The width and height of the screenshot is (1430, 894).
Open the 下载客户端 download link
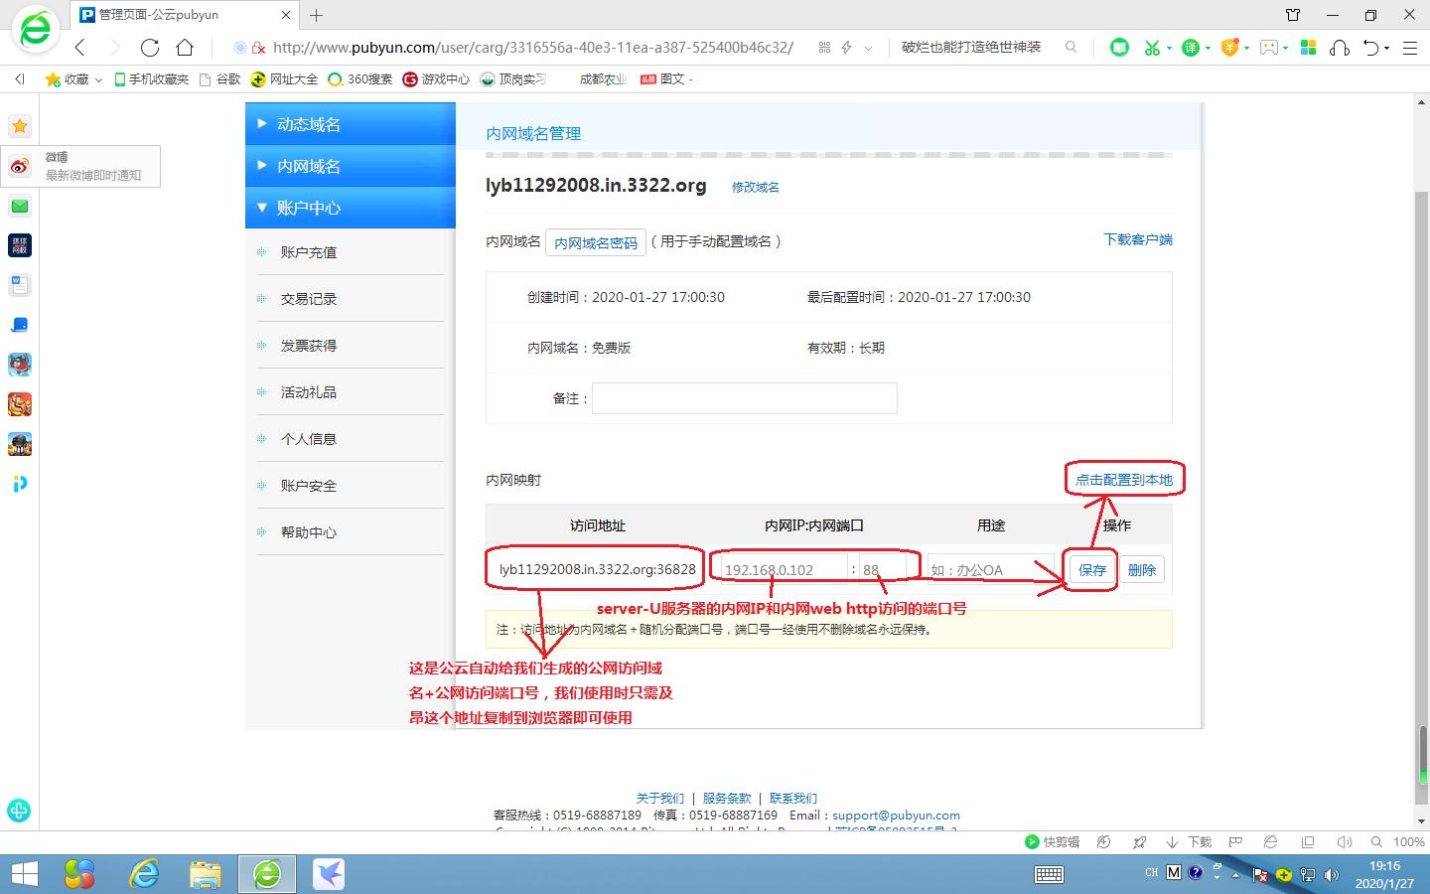coord(1138,239)
